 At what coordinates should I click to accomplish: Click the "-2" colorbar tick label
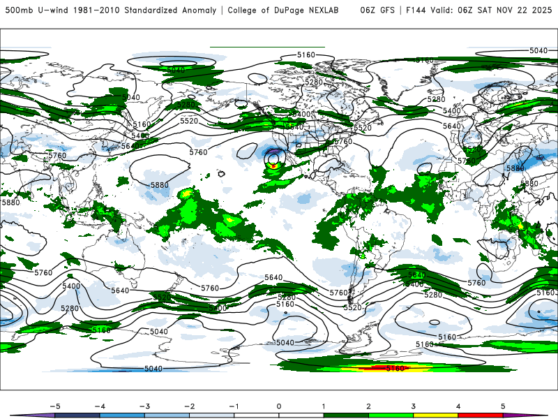tap(189, 406)
